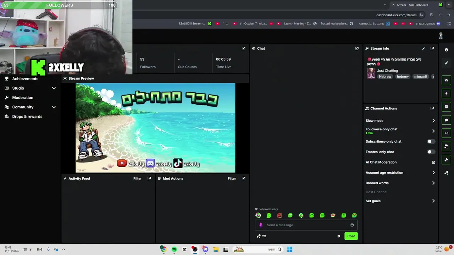Click the three-dots icon at sidebar bottom

446,173
